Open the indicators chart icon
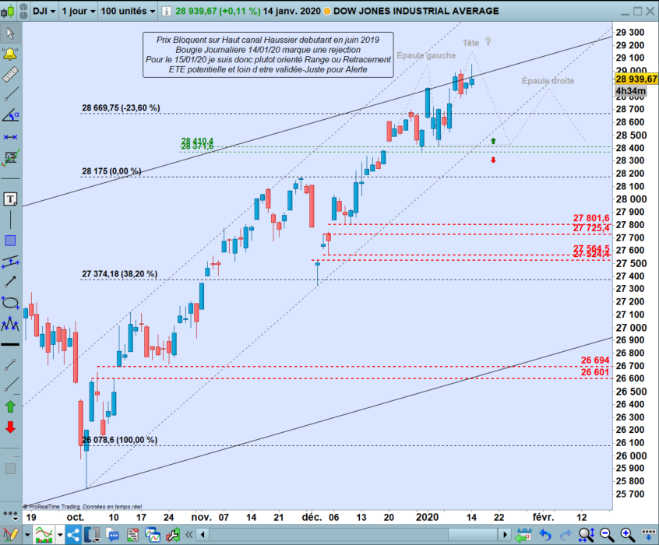 [x=44, y=535]
